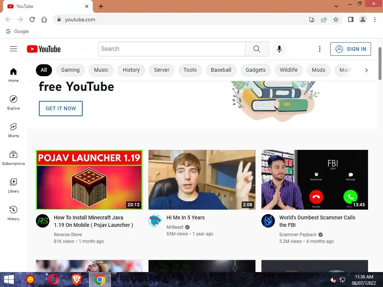Select the Gadgets filter chip
383x287 pixels.
[x=255, y=70]
